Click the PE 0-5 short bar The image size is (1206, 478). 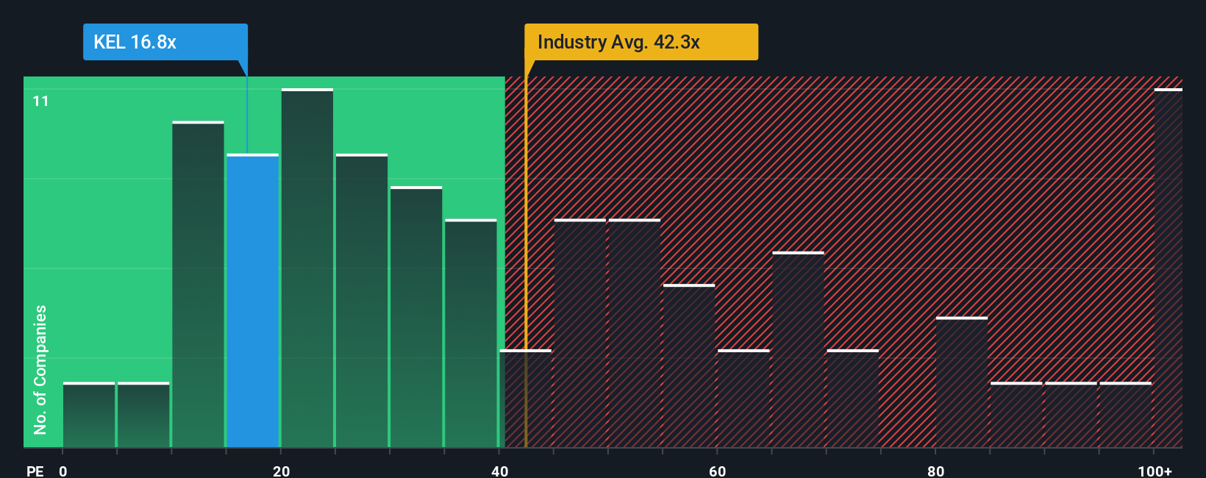click(x=89, y=415)
